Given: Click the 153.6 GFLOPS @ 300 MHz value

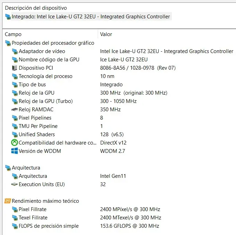Looking at the screenshot, I should (x=130, y=226).
